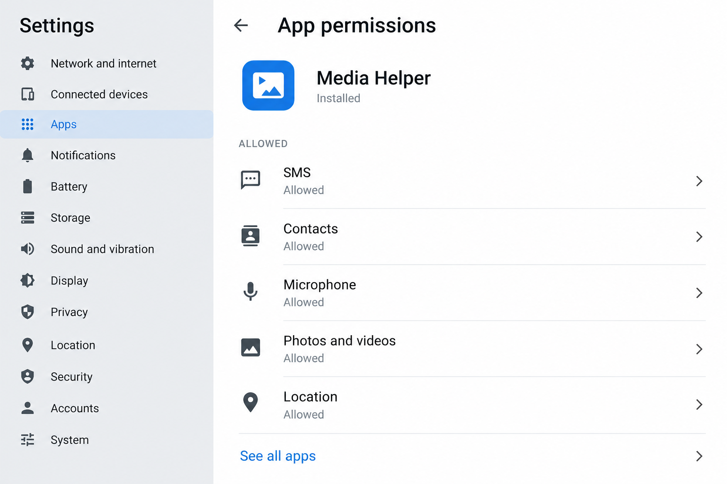The width and height of the screenshot is (727, 484).
Task: Expand the Microphone permission chevron
Action: pyautogui.click(x=699, y=293)
